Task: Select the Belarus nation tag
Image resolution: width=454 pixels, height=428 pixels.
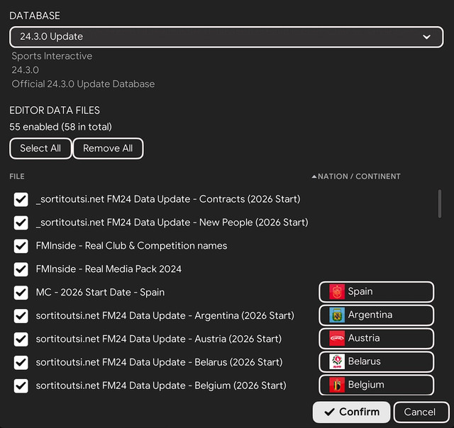Action: pyautogui.click(x=377, y=361)
